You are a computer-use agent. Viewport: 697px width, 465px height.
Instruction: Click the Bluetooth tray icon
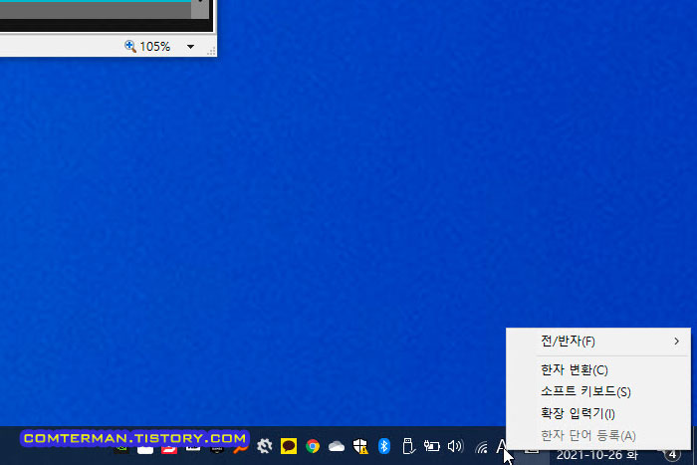pos(384,446)
